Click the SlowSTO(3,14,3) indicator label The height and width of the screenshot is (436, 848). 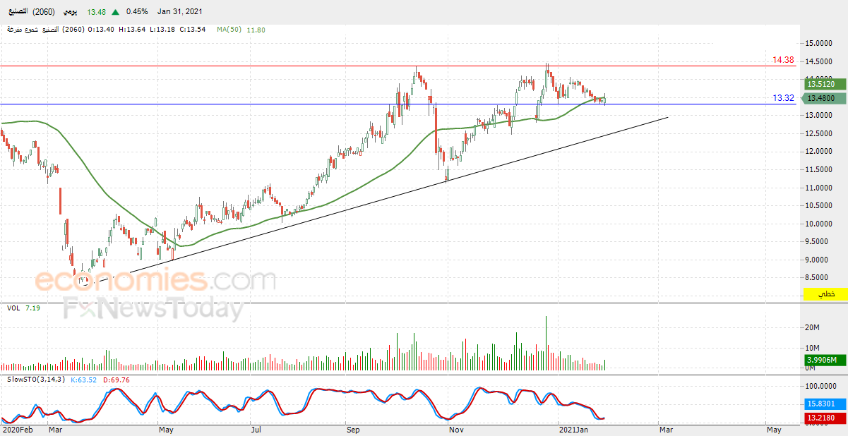tap(35, 380)
